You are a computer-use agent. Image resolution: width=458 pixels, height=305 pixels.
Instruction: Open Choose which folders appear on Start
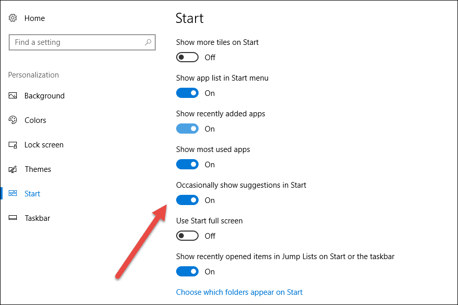pos(239,292)
